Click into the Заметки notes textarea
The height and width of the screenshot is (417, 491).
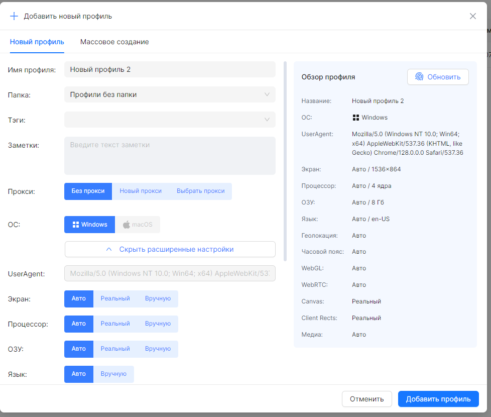coord(170,156)
